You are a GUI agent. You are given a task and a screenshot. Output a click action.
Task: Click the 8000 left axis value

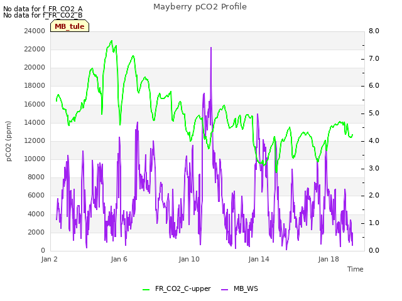36,177
